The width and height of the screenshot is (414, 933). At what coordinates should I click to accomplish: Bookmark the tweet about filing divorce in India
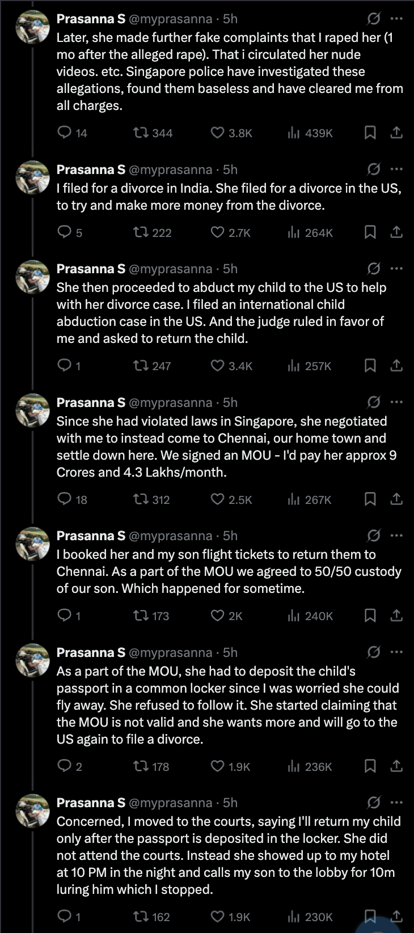pos(370,232)
